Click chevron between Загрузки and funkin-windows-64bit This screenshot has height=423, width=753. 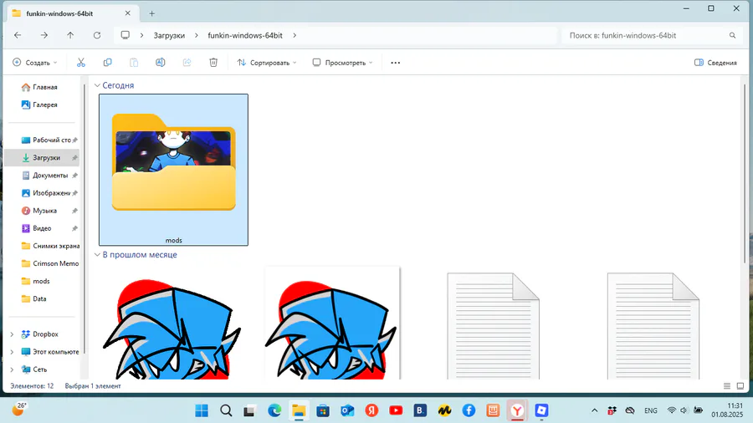tap(197, 35)
